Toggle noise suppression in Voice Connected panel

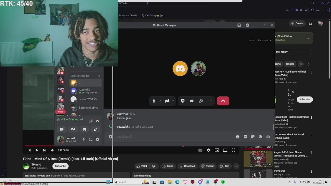click(x=91, y=121)
